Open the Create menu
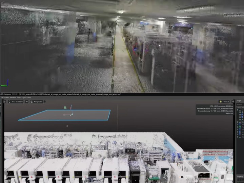The height and width of the screenshot is (183, 244). [7, 98]
